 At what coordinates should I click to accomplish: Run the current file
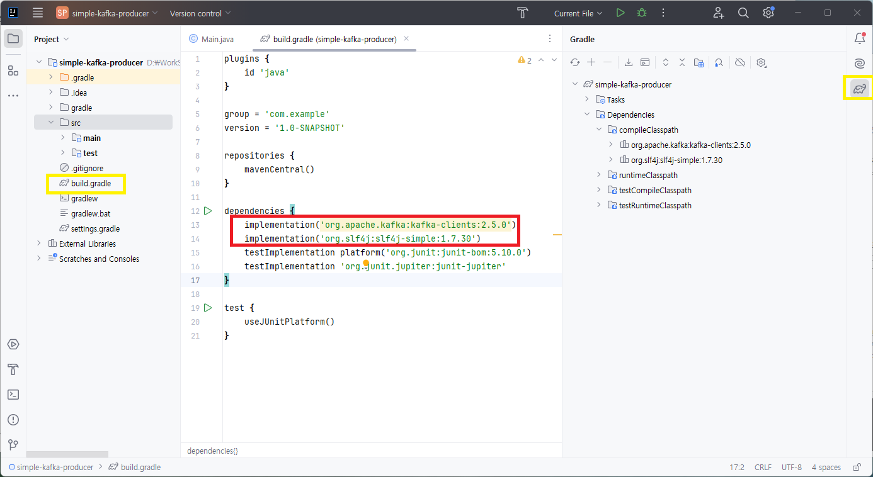tap(620, 13)
